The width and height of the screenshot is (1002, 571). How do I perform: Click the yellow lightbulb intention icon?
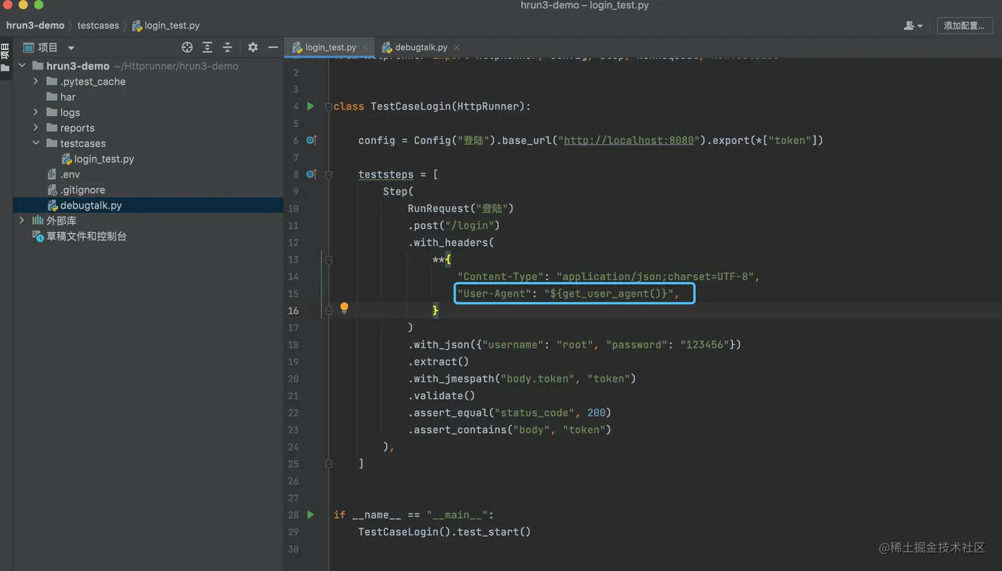click(x=344, y=308)
